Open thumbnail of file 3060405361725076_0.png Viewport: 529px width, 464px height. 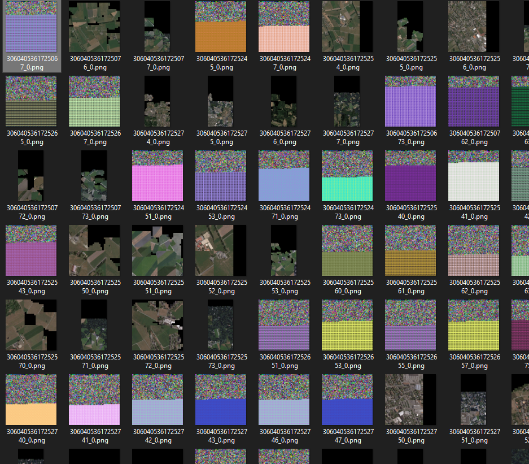pyautogui.click(x=94, y=27)
